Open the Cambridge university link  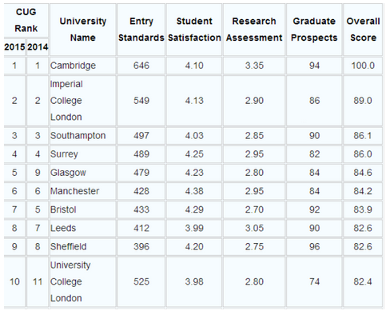[73, 66]
